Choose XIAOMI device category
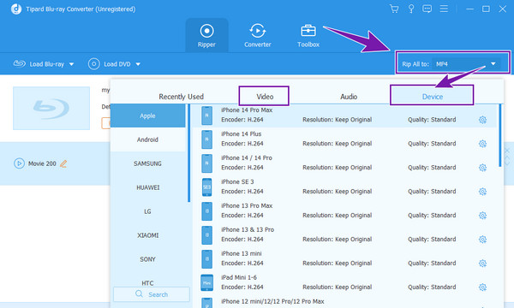Viewport: 514px width, 308px height. pos(148,235)
